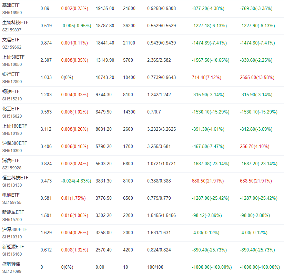Click profit value 256.70(4.10%)

[255, 146]
